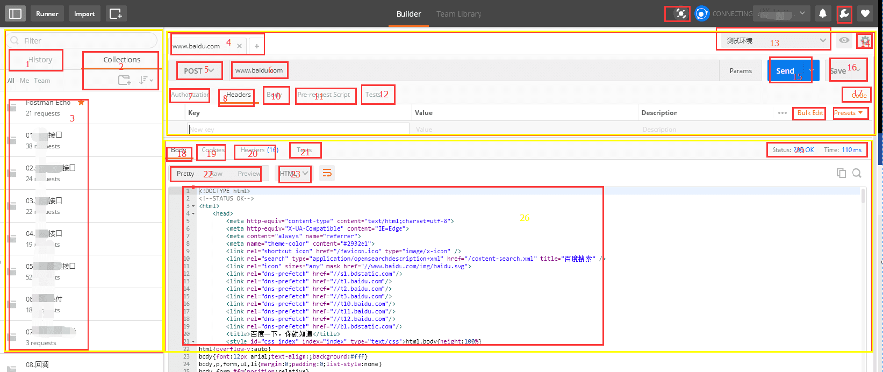Click the Save button
883x372 pixels.
(838, 70)
